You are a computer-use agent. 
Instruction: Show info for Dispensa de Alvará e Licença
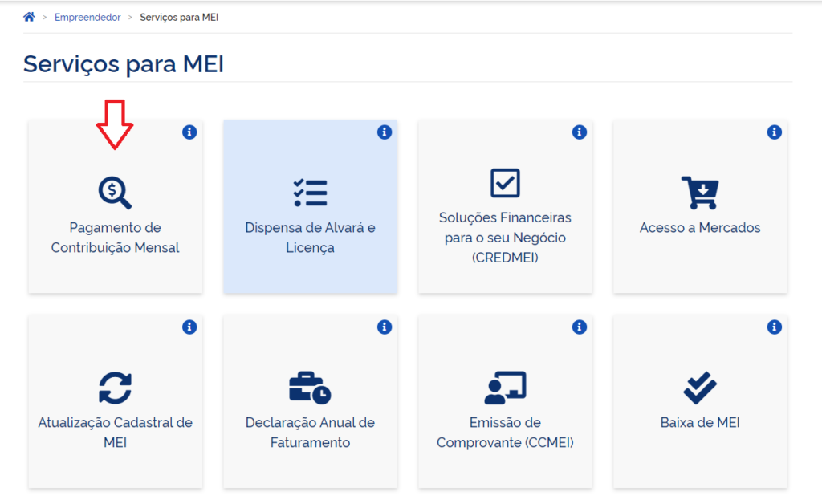[385, 132]
